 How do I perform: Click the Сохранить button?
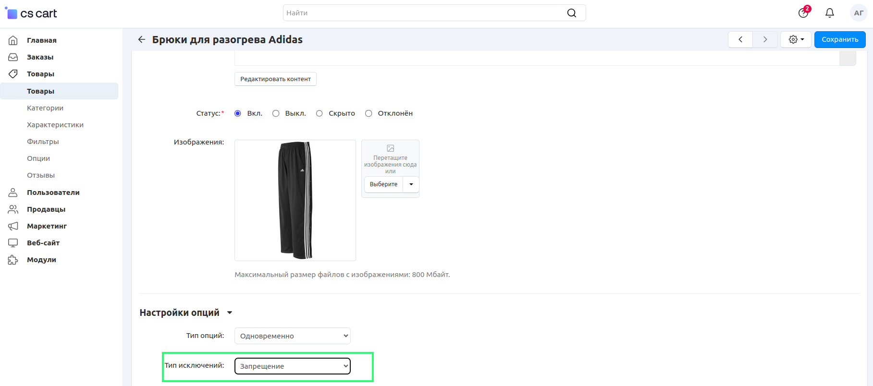pos(839,39)
